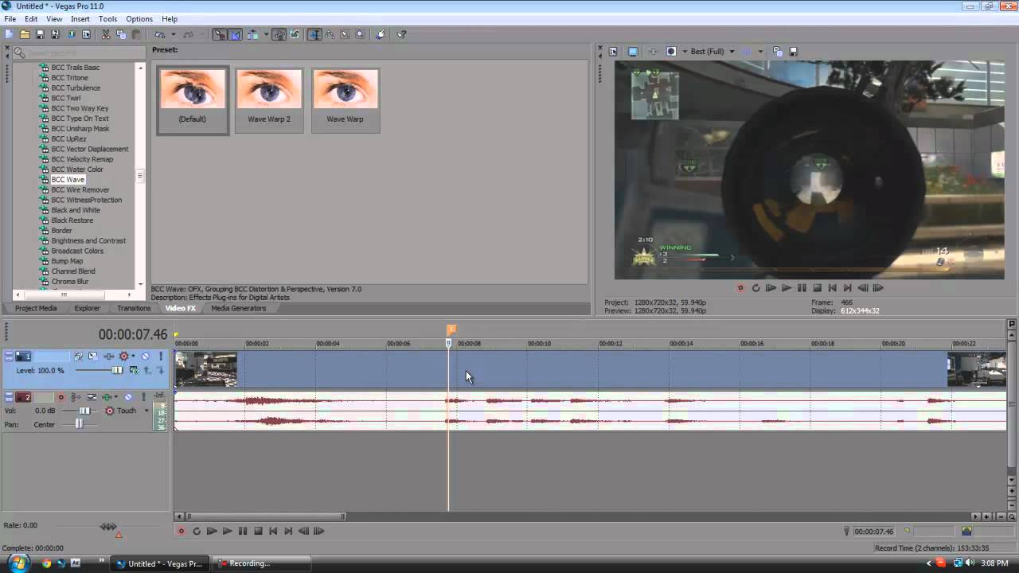Toggle Ignore Event Grouping button
Image resolution: width=1019 pixels, height=573 pixels.
coord(295,35)
